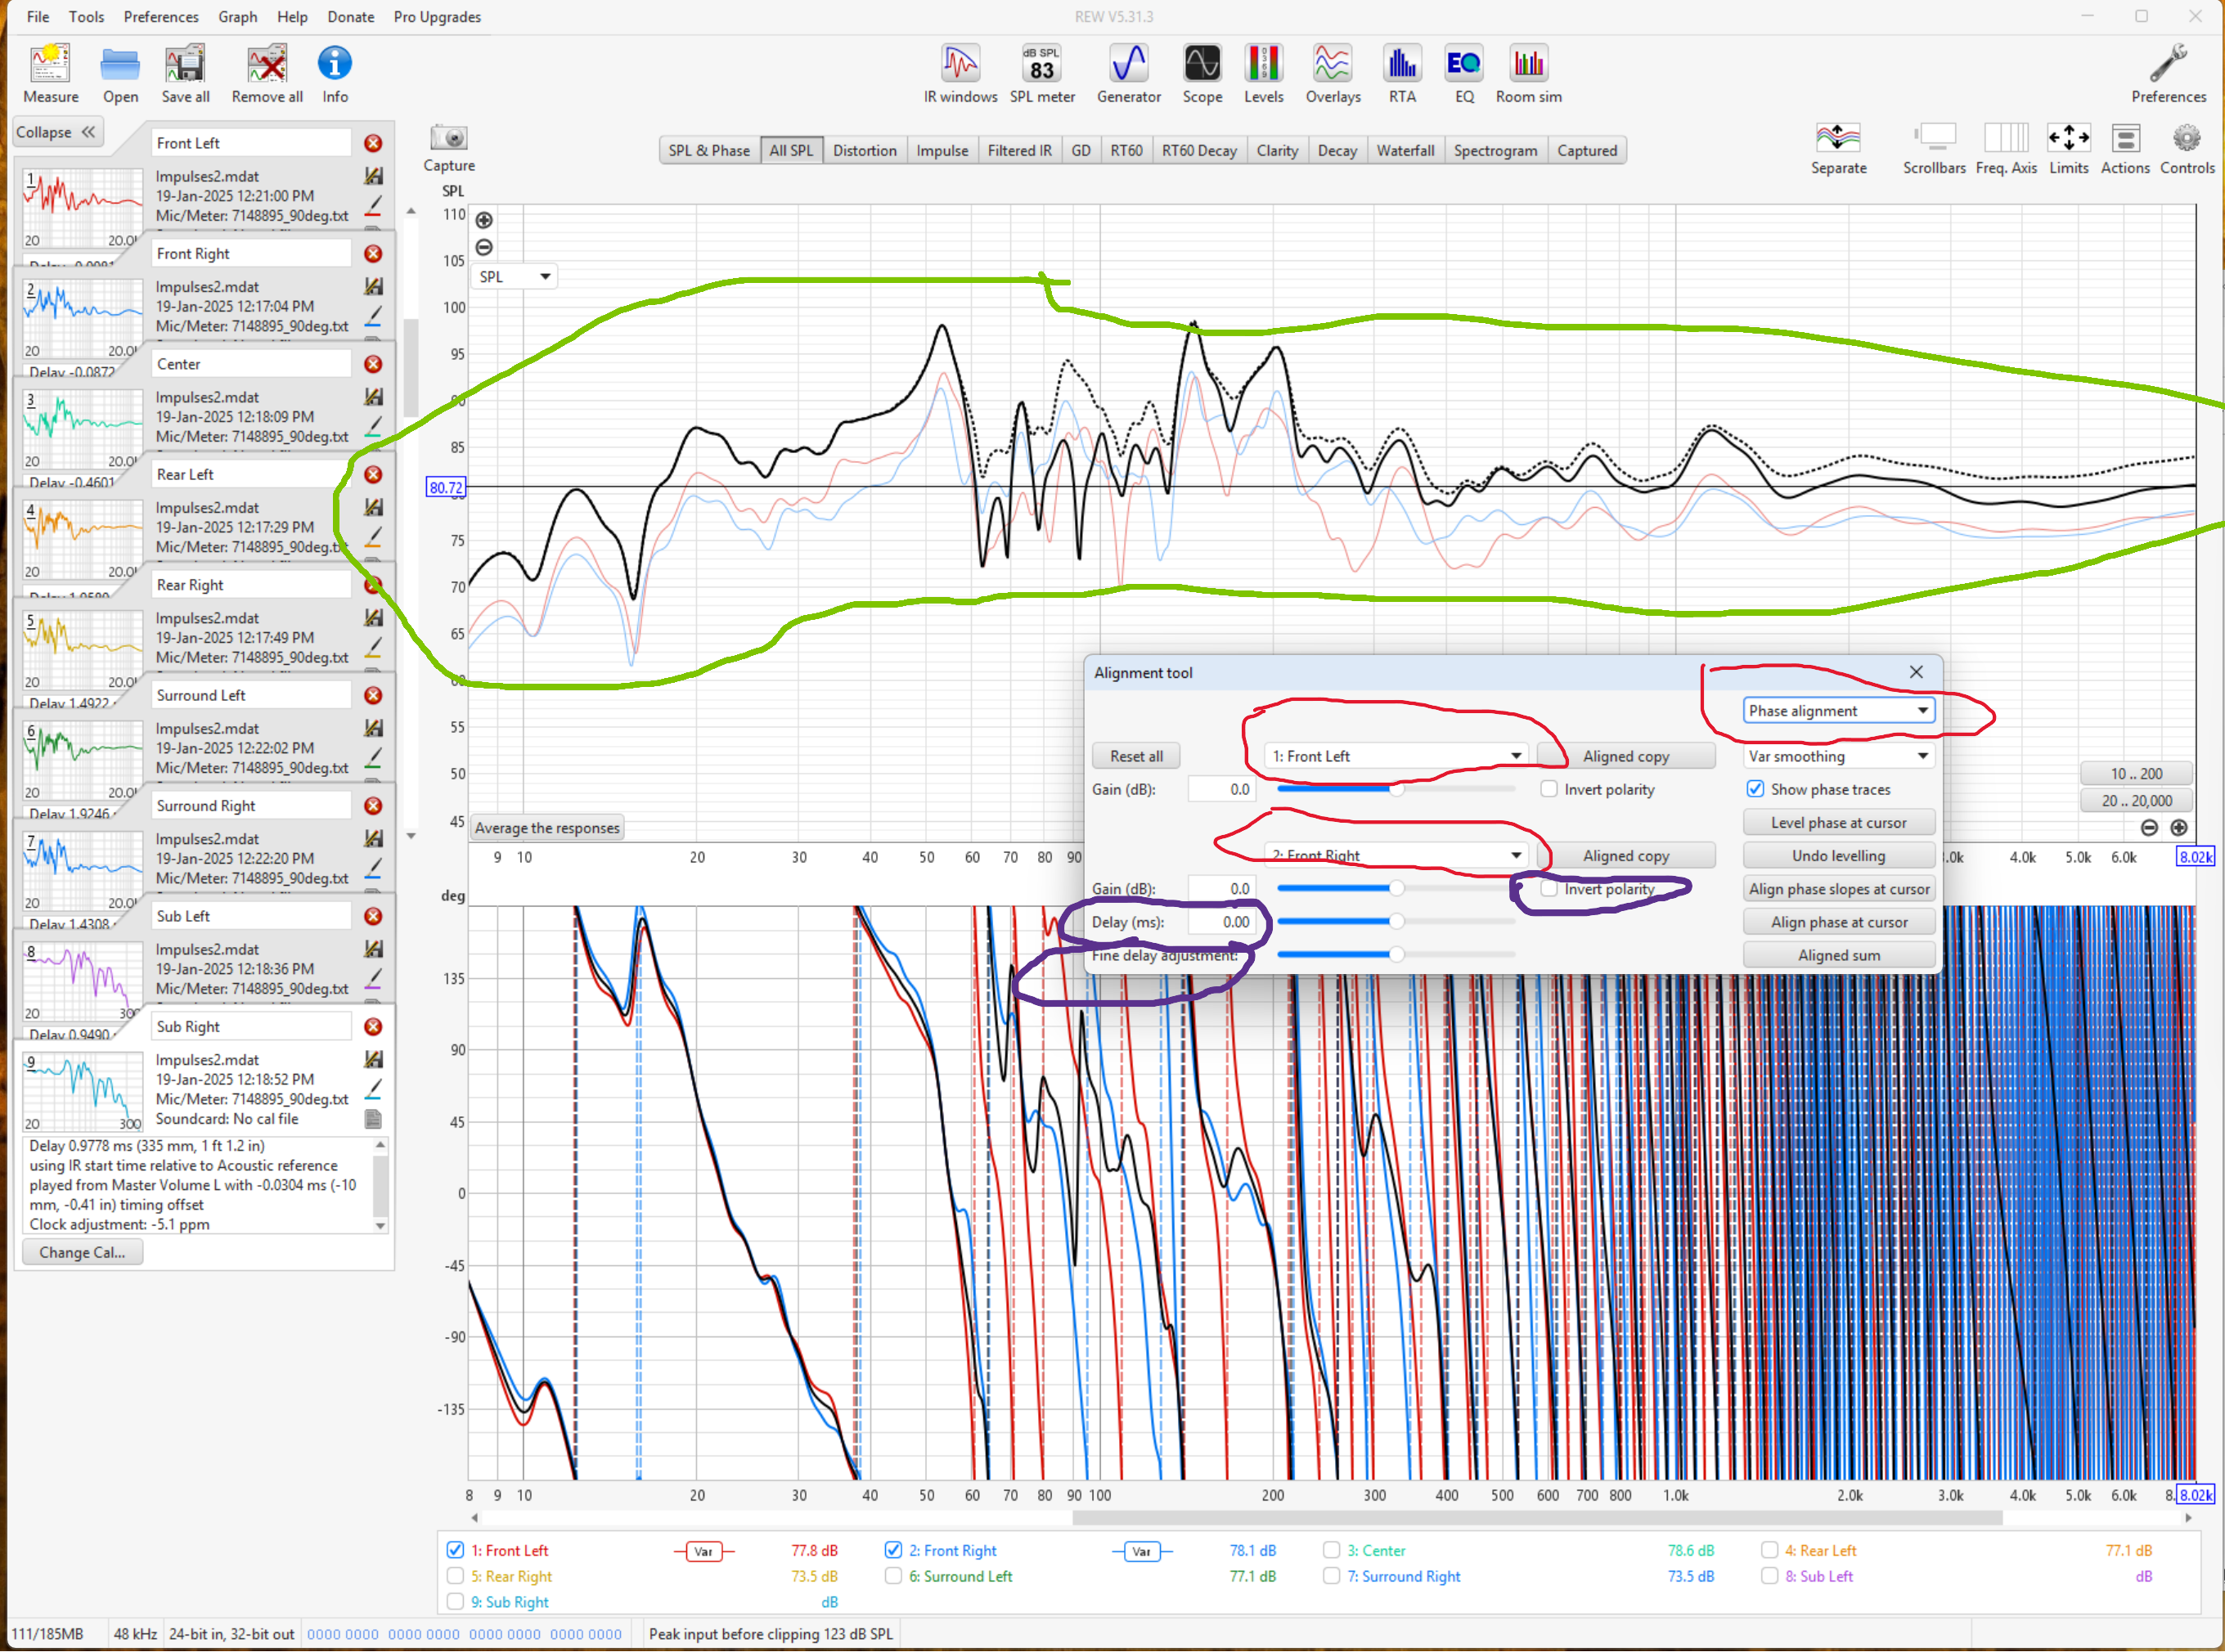
Task: Toggle the Freq. Axis mode
Action: pyautogui.click(x=2006, y=148)
